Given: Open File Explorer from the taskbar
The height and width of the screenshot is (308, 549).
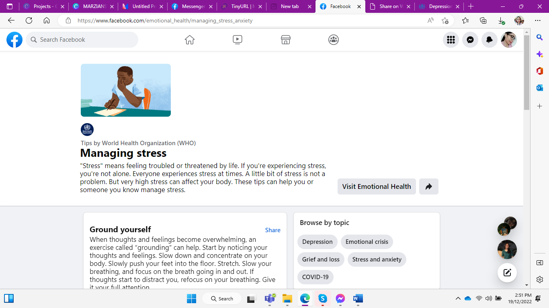Looking at the screenshot, I should 287,298.
